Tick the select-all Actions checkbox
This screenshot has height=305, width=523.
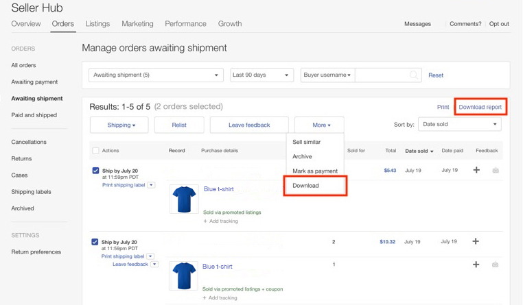(x=95, y=151)
